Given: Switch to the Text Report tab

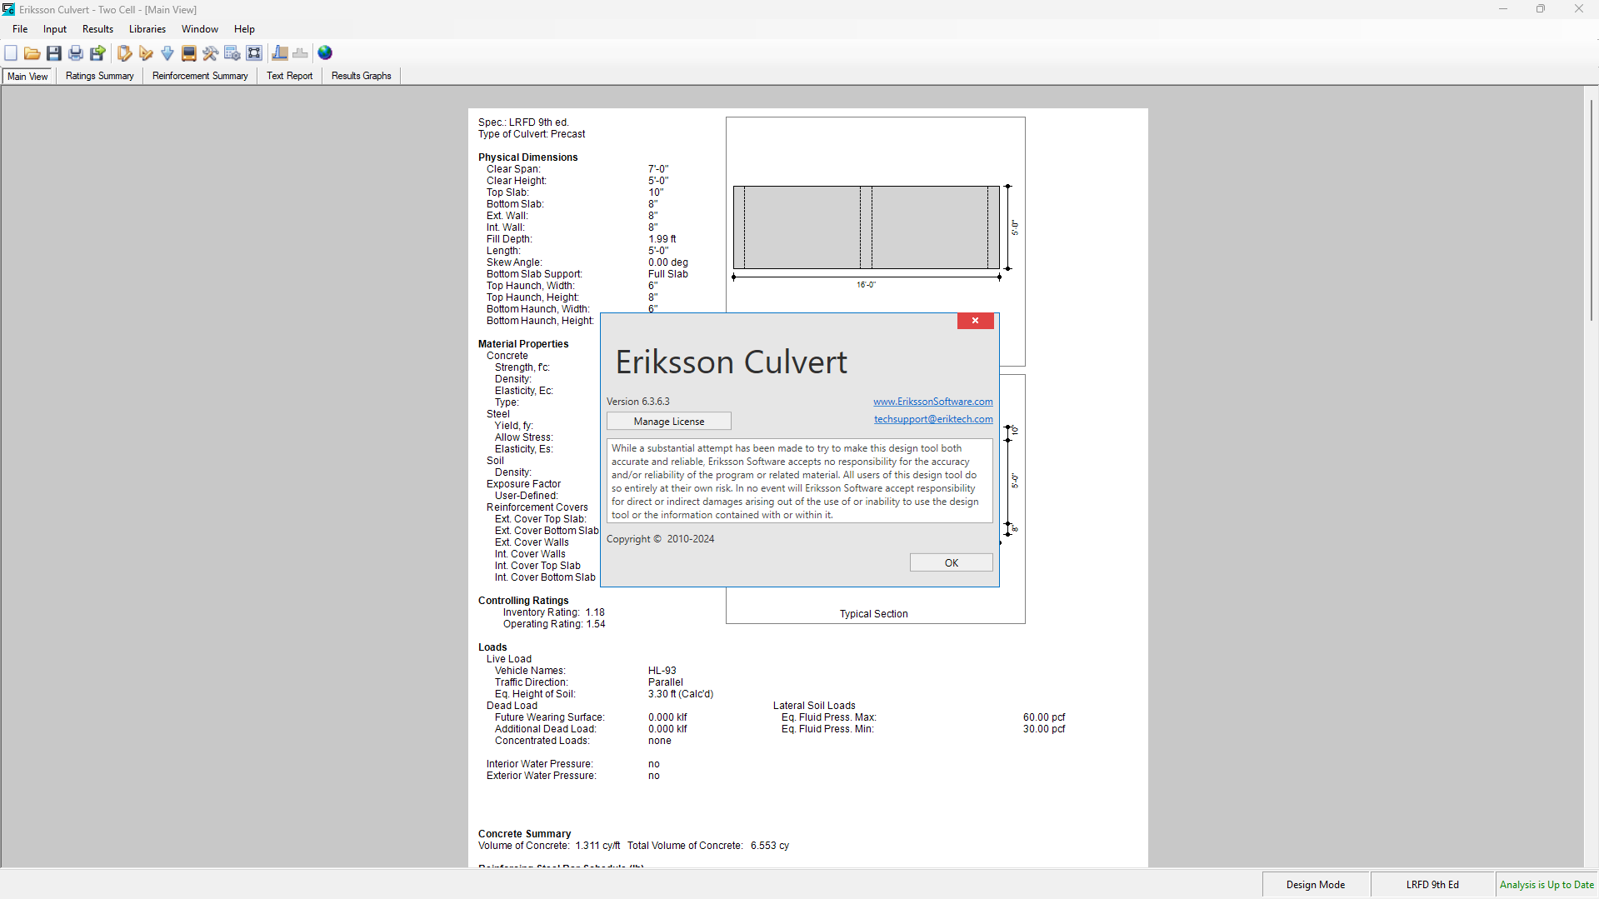Looking at the screenshot, I should (289, 76).
